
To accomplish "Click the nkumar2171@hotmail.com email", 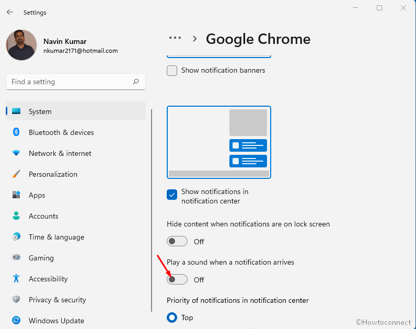I will pos(80,51).
